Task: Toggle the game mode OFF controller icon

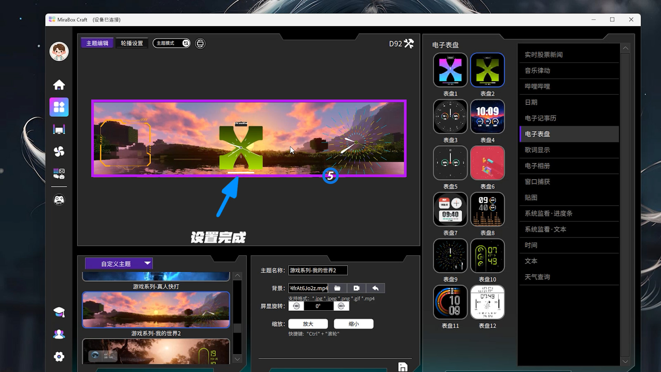Action: 59,200
